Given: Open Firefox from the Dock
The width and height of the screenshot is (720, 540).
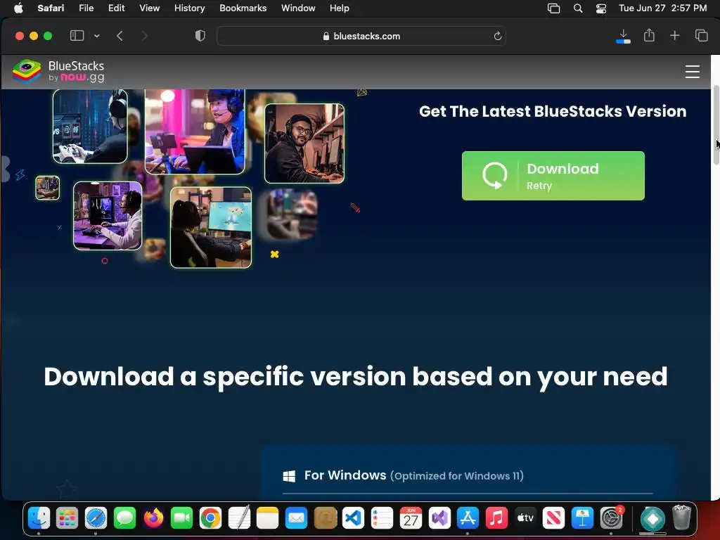Looking at the screenshot, I should (153, 518).
